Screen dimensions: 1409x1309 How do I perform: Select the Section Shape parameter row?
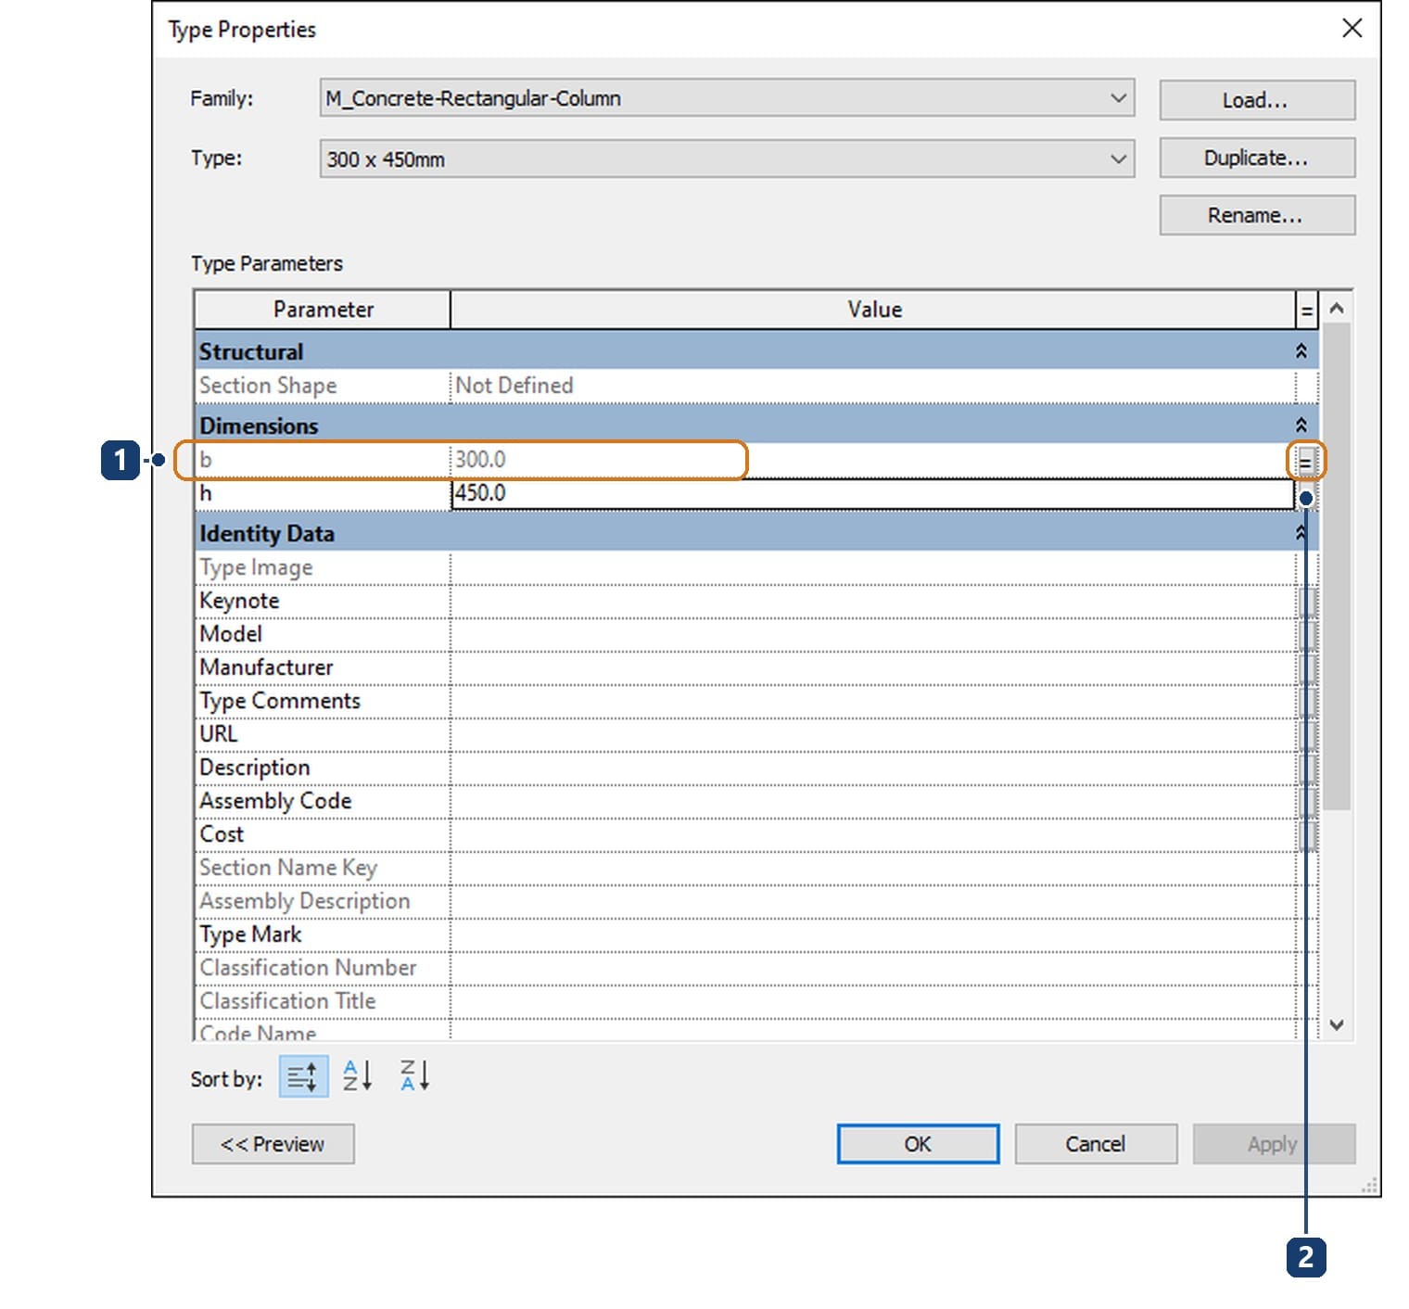[x=755, y=386]
